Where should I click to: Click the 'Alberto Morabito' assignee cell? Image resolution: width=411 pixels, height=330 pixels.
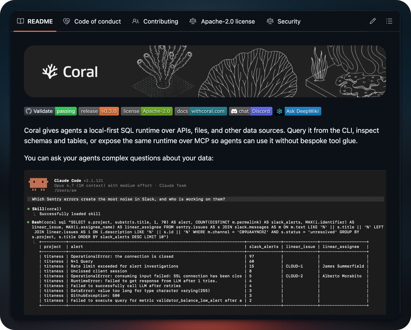tap(342, 276)
